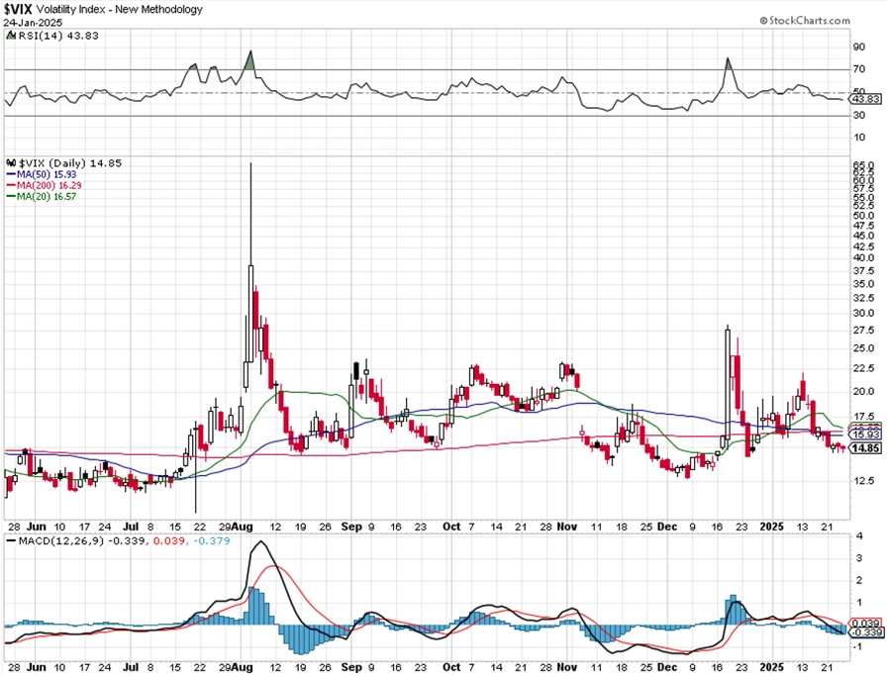This screenshot has width=887, height=676.
Task: Click the tall August spike candle wick top
Action: (251, 164)
